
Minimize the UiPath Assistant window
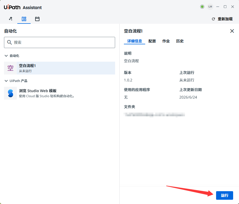218,7
